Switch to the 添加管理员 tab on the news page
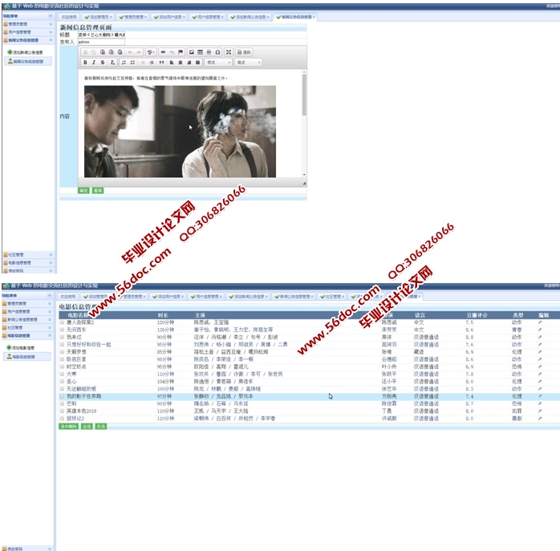 pos(98,17)
